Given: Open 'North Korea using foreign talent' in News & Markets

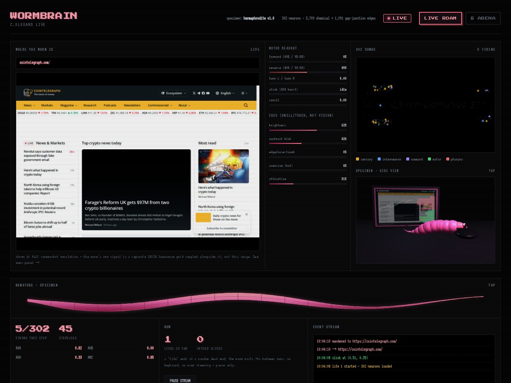Looking at the screenshot, I should point(42,189).
